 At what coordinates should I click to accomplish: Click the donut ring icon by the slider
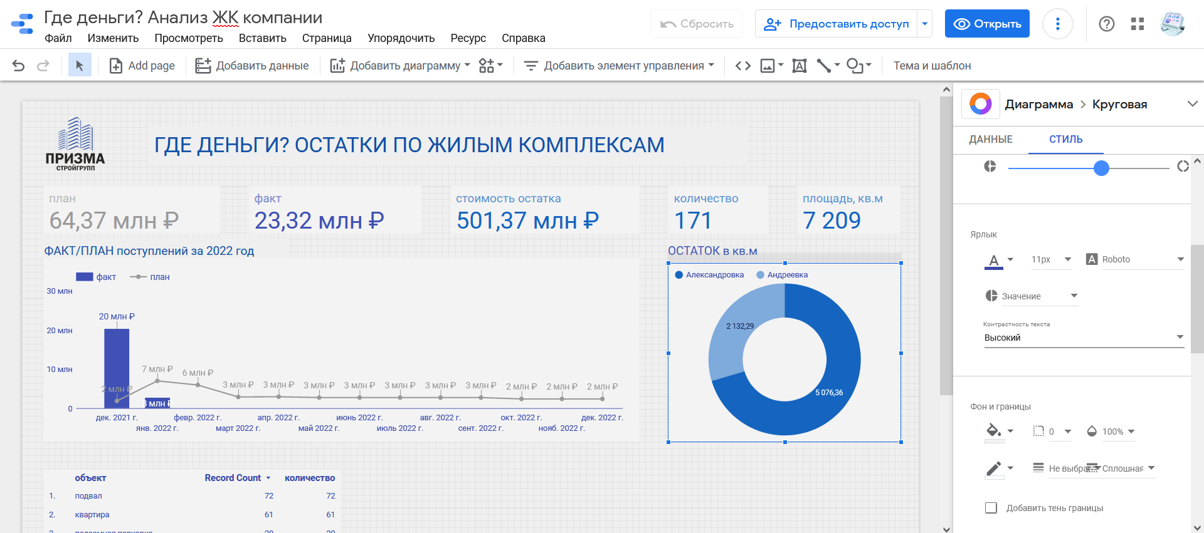pos(1183,166)
